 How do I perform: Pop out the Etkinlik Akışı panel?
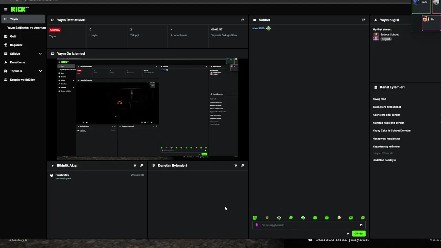tap(141, 165)
